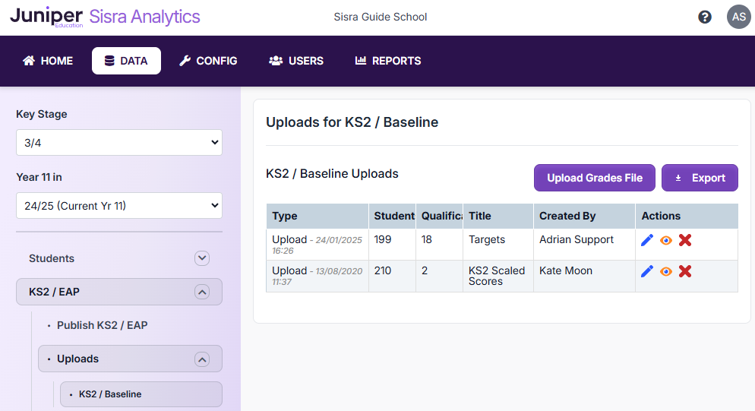The image size is (755, 411).
Task: Go to the HOME tab
Action: click(48, 61)
